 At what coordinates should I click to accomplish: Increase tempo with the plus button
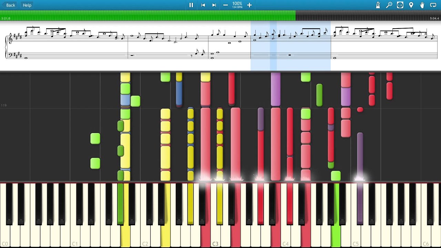pyautogui.click(x=249, y=5)
